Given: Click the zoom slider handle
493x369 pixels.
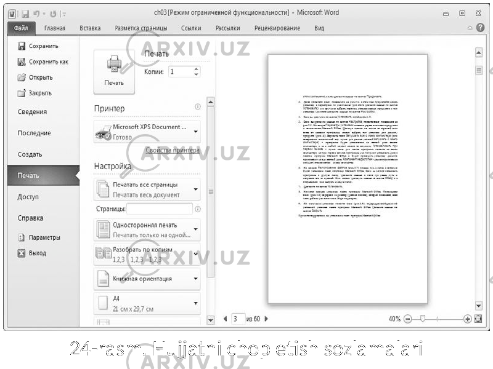Looking at the screenshot, I should point(423,319).
